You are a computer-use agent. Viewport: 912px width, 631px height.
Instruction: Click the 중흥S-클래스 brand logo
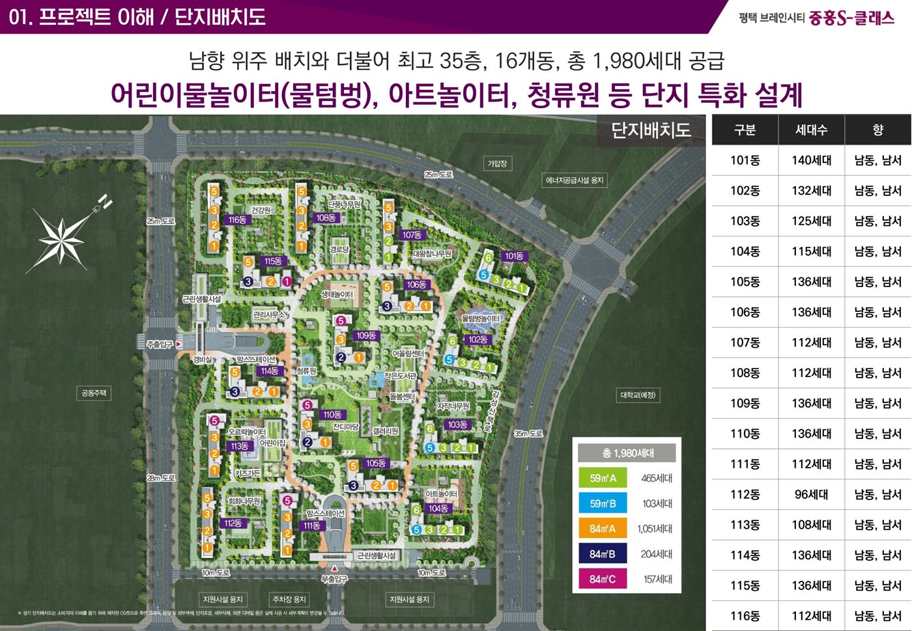(x=851, y=18)
